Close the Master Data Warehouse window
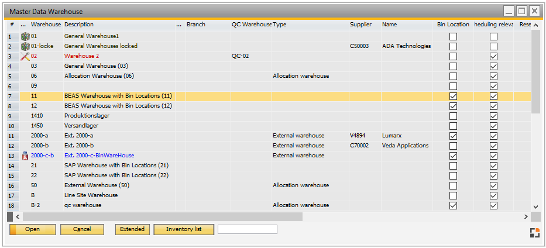Viewport: 546px width, 248px height. 534,11
